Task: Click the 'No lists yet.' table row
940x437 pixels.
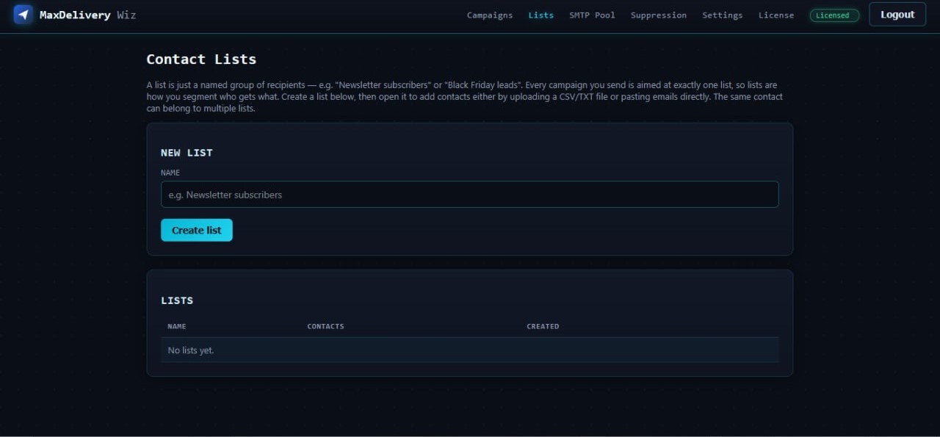Action: coord(469,350)
